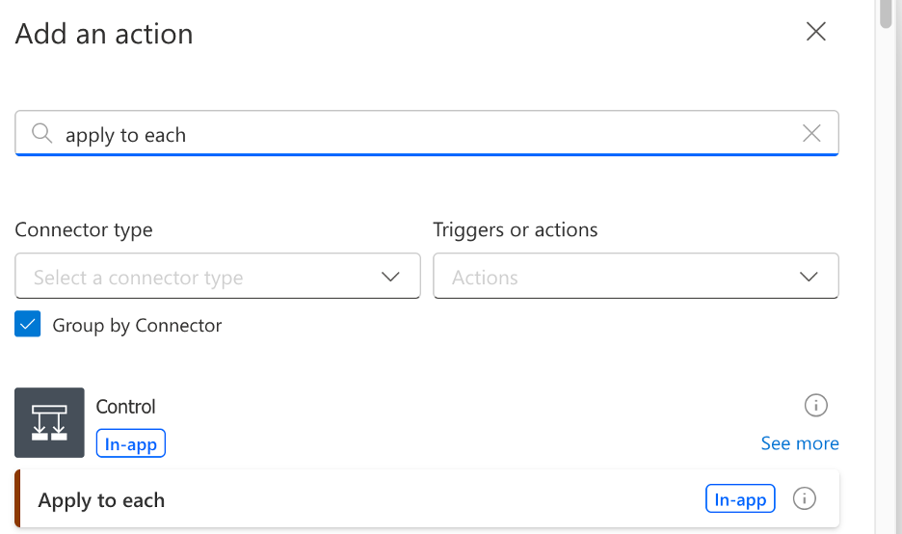The image size is (902, 534).
Task: Select the Apply to each action
Action: [427, 499]
